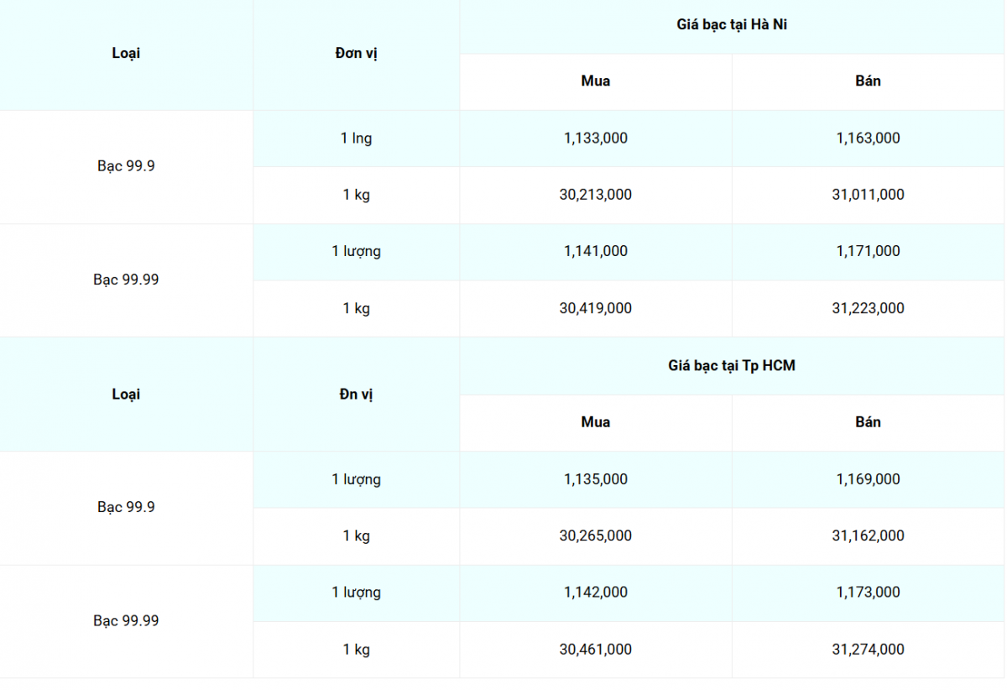The height and width of the screenshot is (690, 1007).
Task: Click sell price 1,163,000
Action: [868, 138]
